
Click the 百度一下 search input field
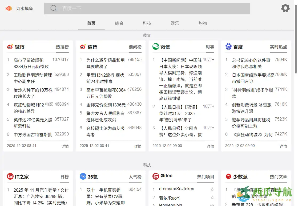point(147,8)
